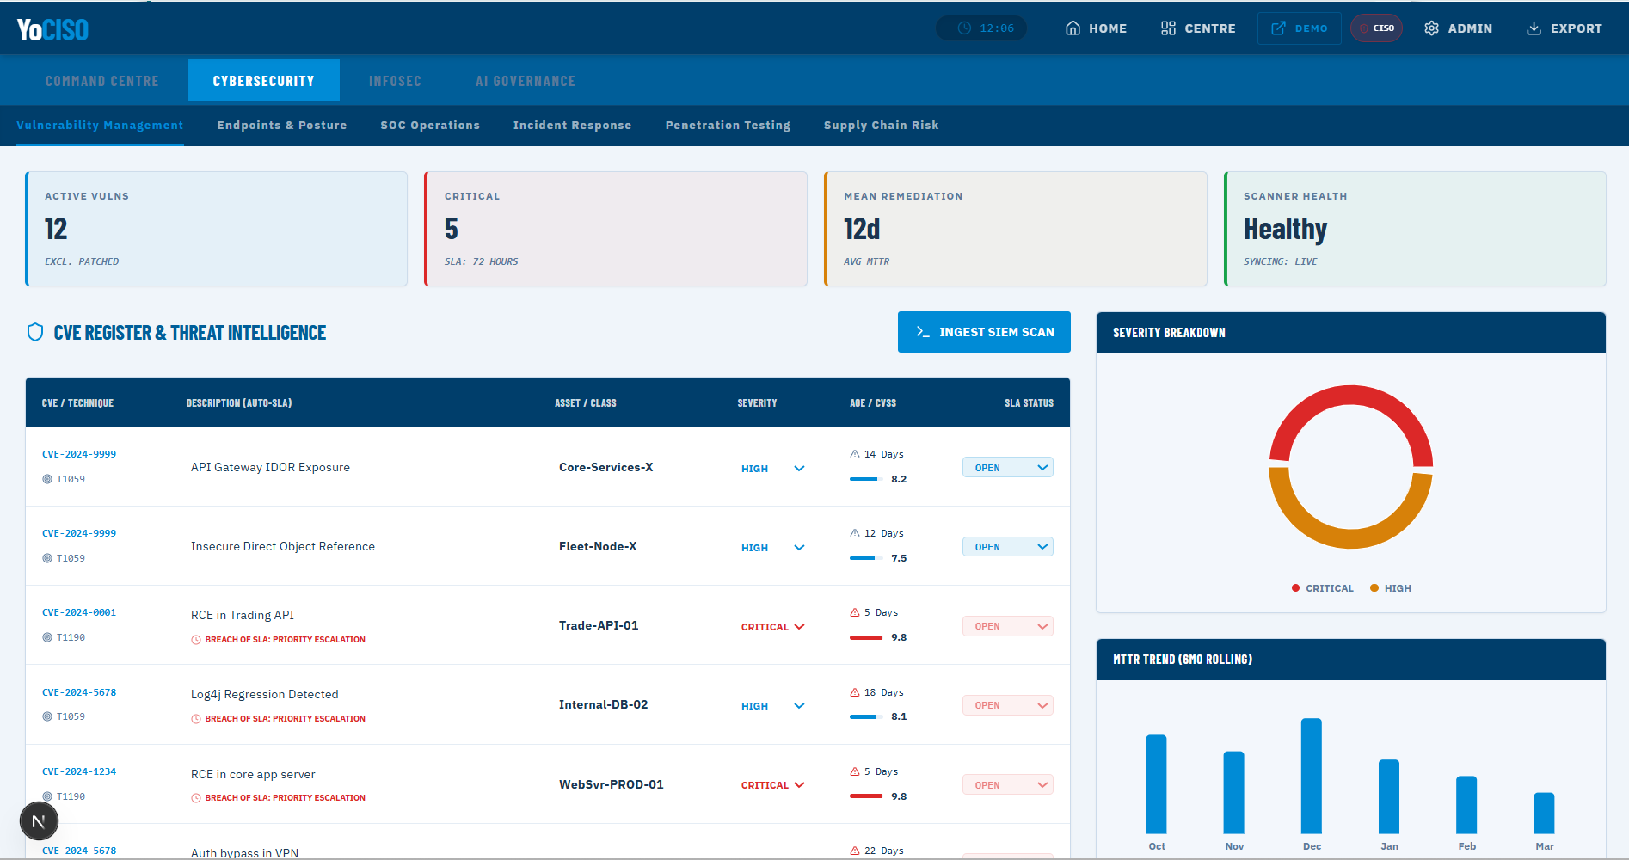Click the T1190 technique icon in WebSvr-PROD-01 row

(x=47, y=796)
